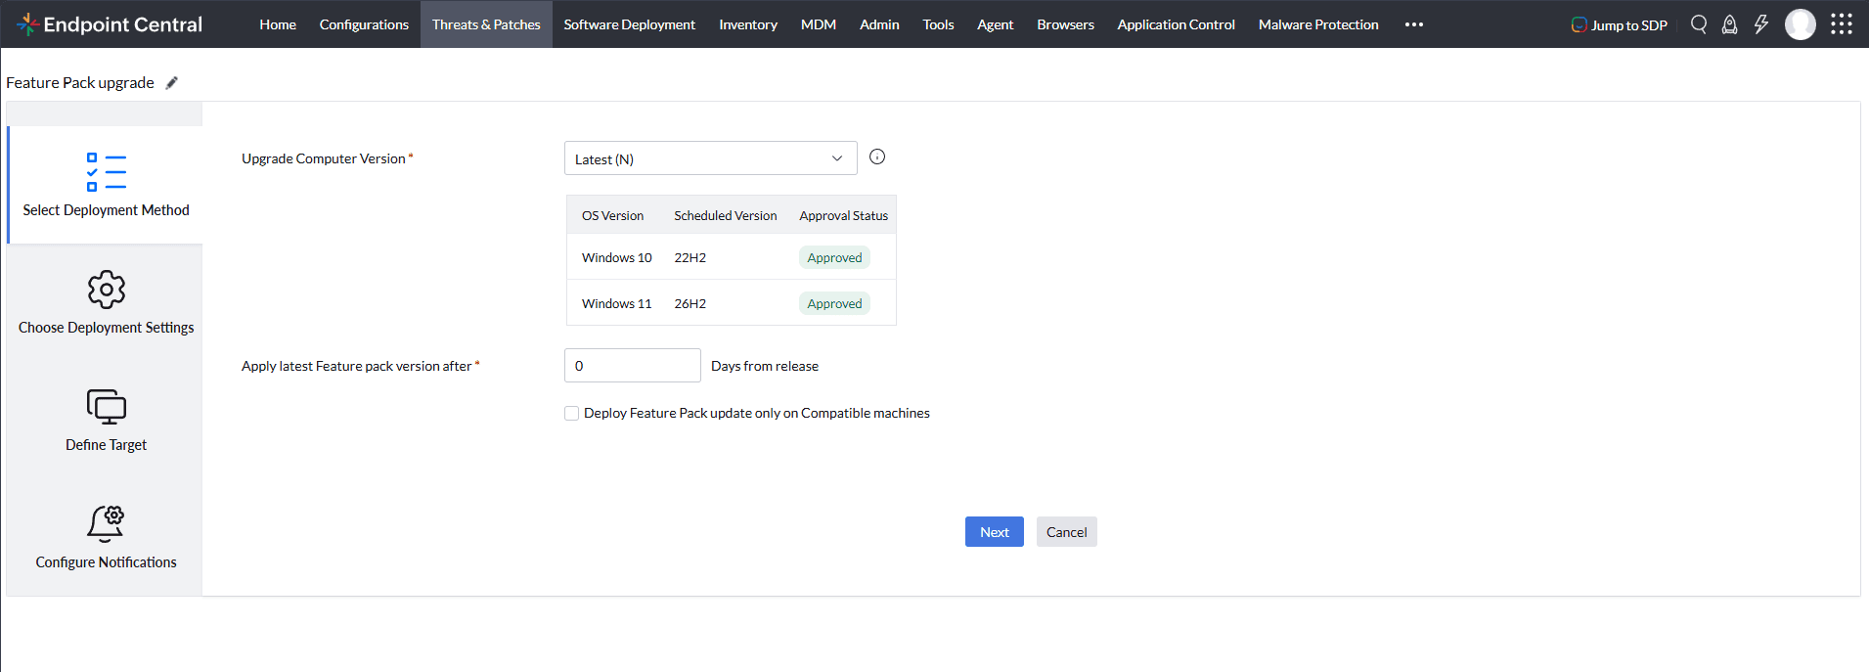Open the Threats & Patches tab
The image size is (1869, 672).
486,24
